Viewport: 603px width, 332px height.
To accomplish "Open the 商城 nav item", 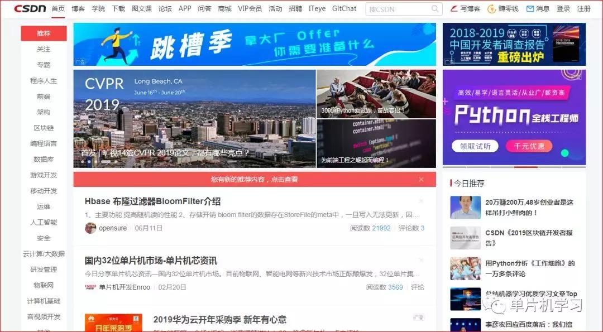I will click(x=224, y=8).
